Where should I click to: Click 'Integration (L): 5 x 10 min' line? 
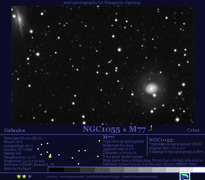(24, 161)
